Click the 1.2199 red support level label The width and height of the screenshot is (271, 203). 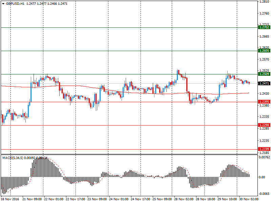point(264,149)
